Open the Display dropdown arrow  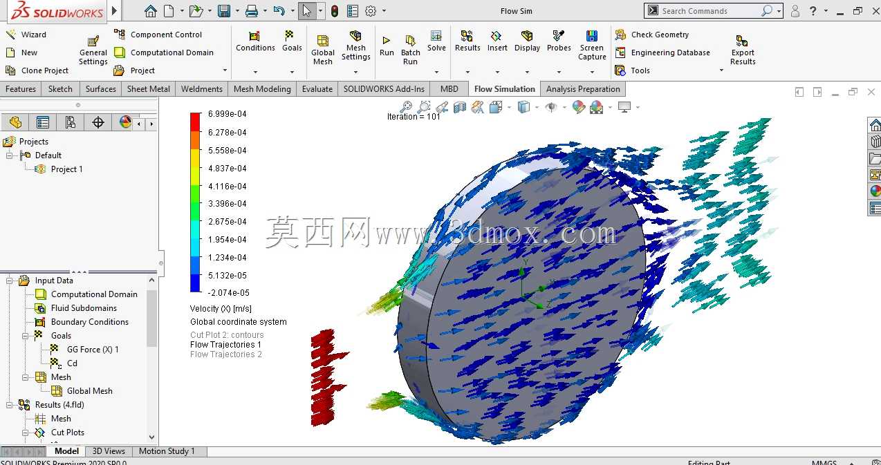[527, 72]
